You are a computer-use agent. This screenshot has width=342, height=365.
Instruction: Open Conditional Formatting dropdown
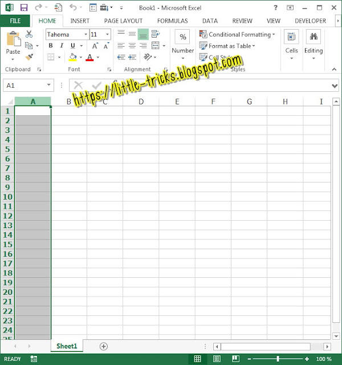[x=237, y=34]
